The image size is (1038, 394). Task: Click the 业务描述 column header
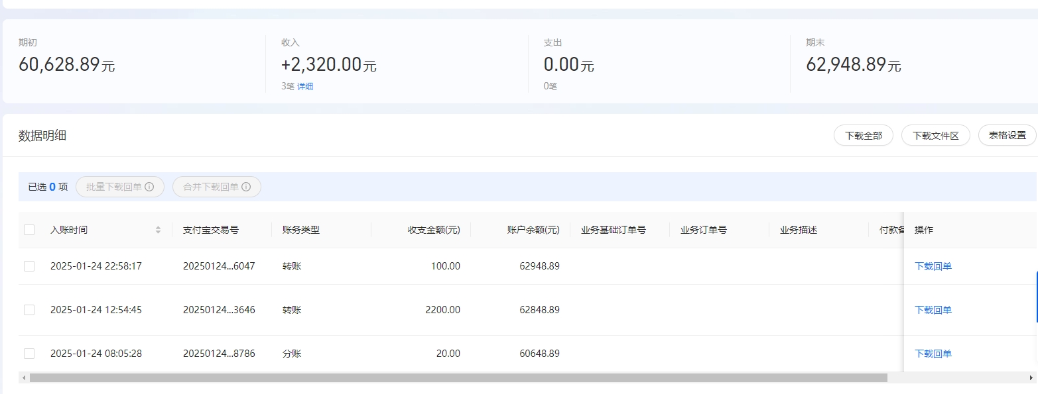[x=799, y=230]
